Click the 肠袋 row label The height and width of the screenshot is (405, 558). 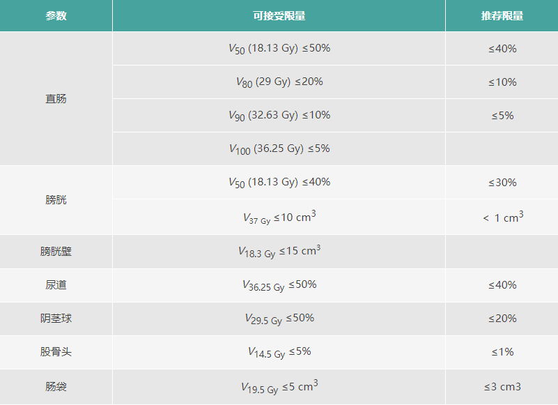(x=56, y=386)
